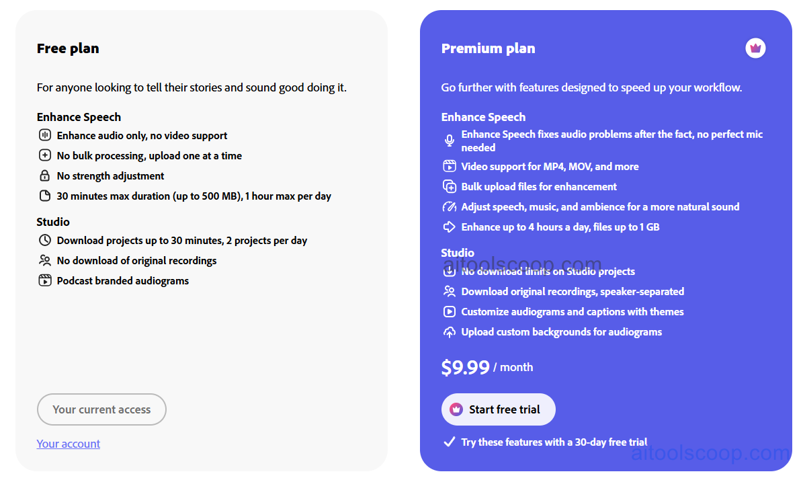803x478 pixels.
Task: Click the audiogram icon next to podcast branded audiograms
Action: [x=44, y=280]
